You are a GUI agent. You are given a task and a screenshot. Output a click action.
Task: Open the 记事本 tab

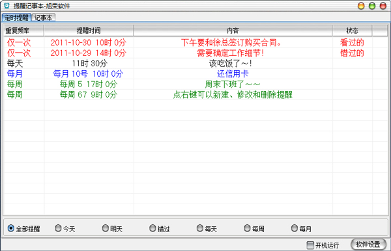coord(44,18)
